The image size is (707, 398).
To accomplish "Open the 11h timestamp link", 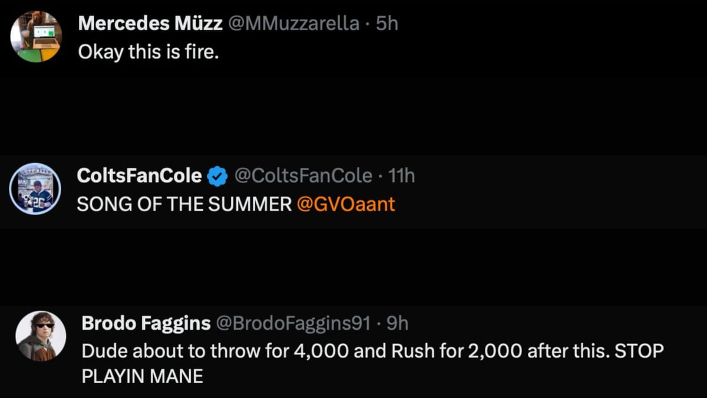I will pyautogui.click(x=402, y=175).
